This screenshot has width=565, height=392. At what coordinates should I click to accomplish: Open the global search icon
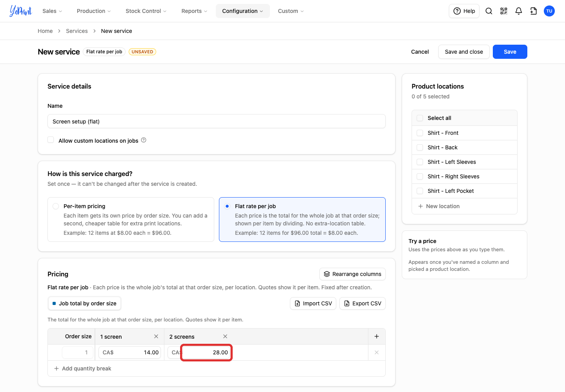click(489, 11)
